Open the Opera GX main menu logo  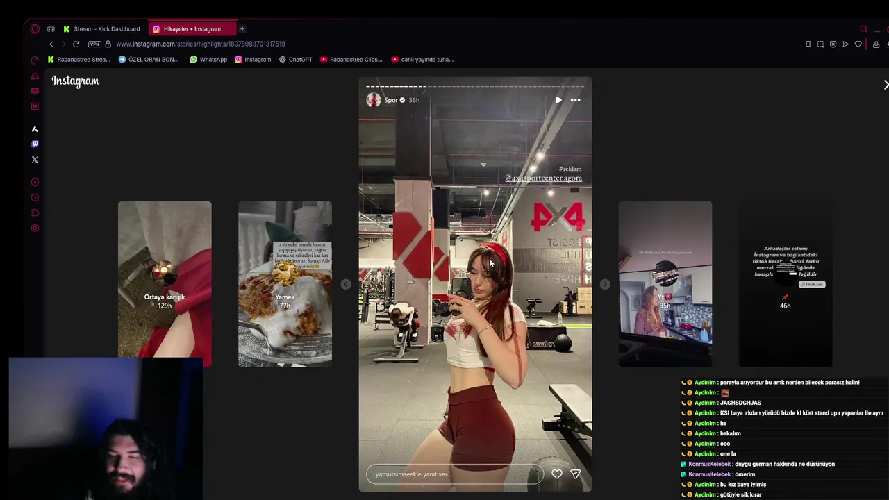[x=35, y=29]
